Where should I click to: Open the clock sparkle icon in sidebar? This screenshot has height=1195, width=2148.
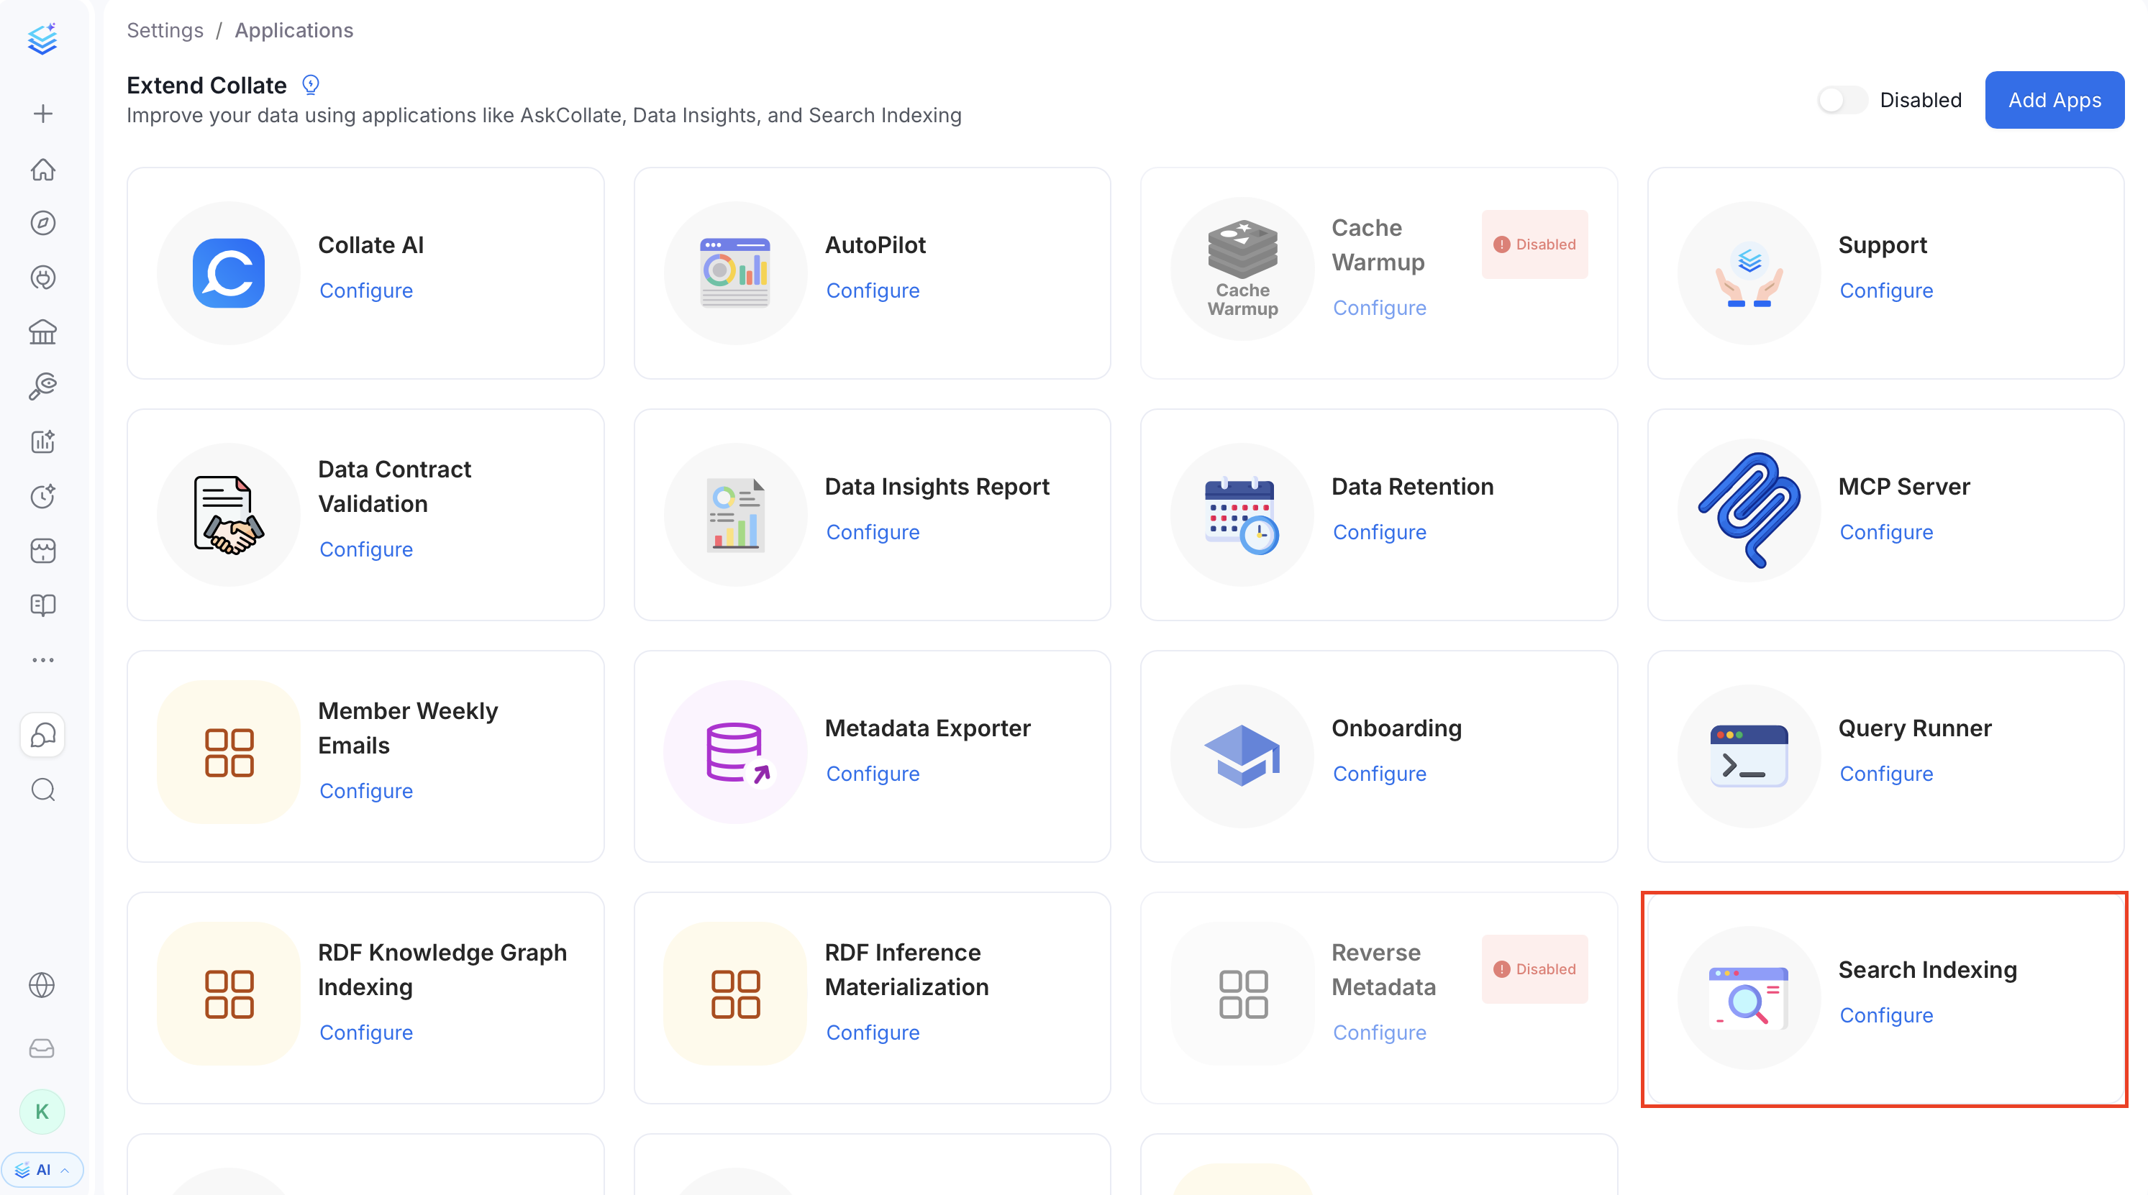pos(42,497)
